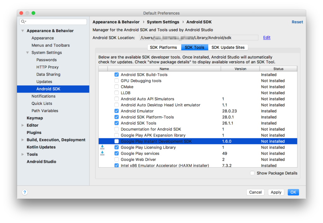Focus the preferences search field
Viewport: 323px width, 223px height.
pos(53,22)
